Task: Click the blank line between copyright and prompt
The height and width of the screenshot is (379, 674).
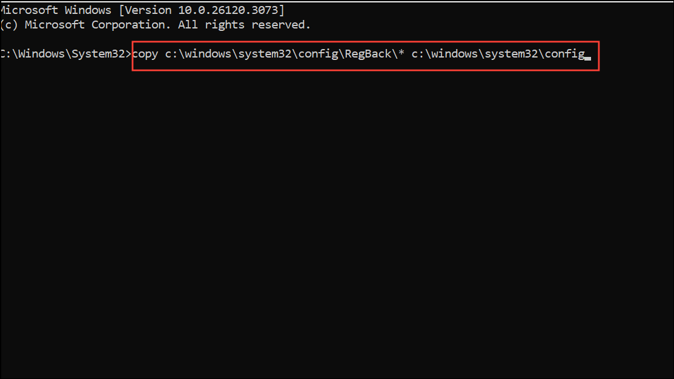Action: (337, 39)
